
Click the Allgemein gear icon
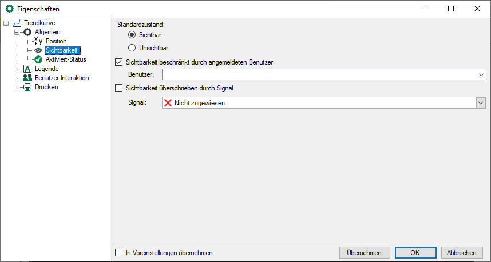click(27, 32)
